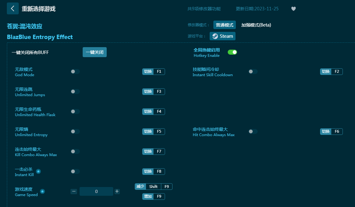
Task: Turn on Unlimited Jumps toggle
Action: tap(75, 91)
